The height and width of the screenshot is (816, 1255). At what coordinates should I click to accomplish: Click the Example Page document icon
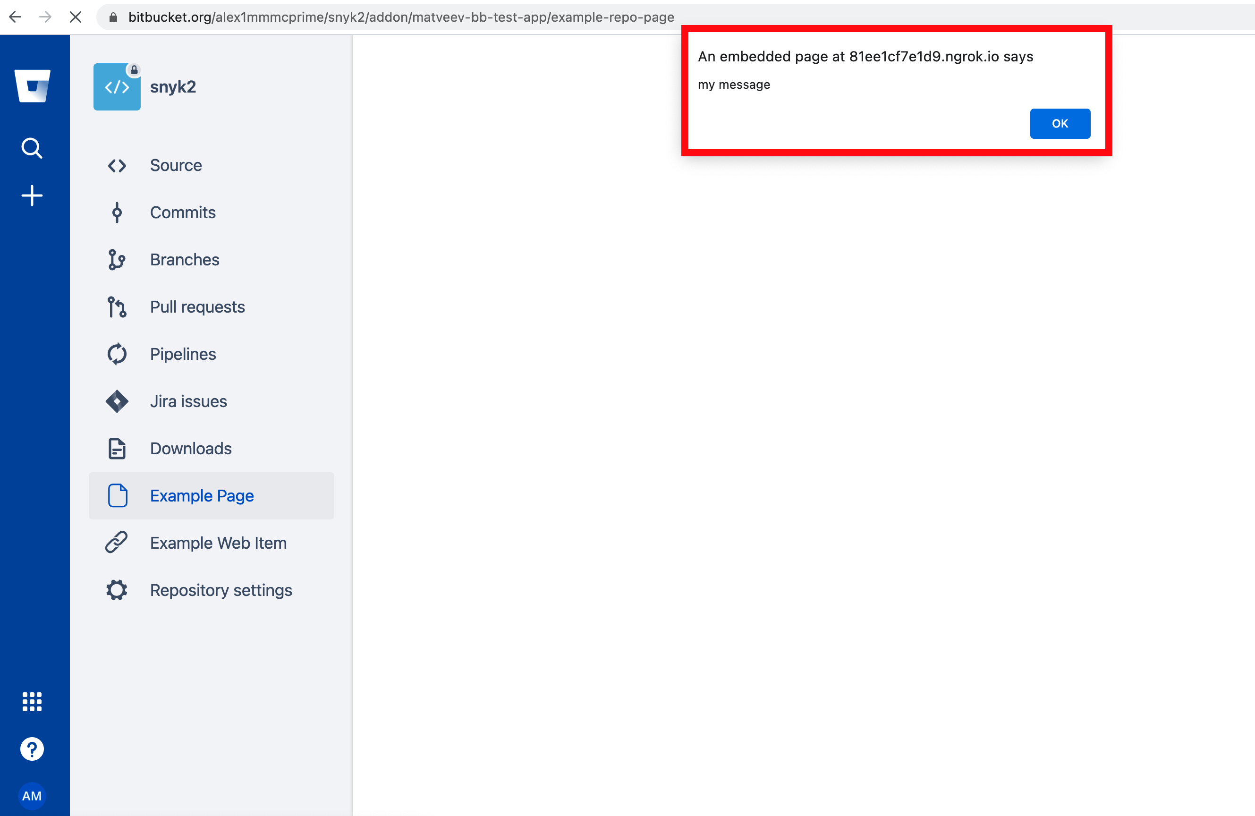pos(118,496)
